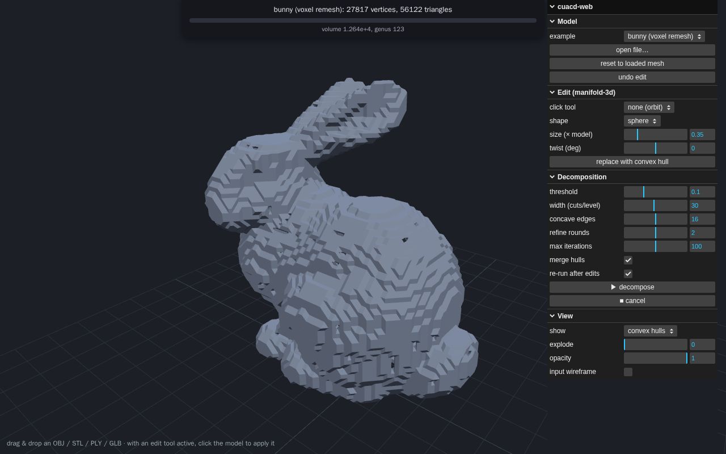Adjust the refine rounds slider
This screenshot has height=454, width=726.
[x=656, y=233]
